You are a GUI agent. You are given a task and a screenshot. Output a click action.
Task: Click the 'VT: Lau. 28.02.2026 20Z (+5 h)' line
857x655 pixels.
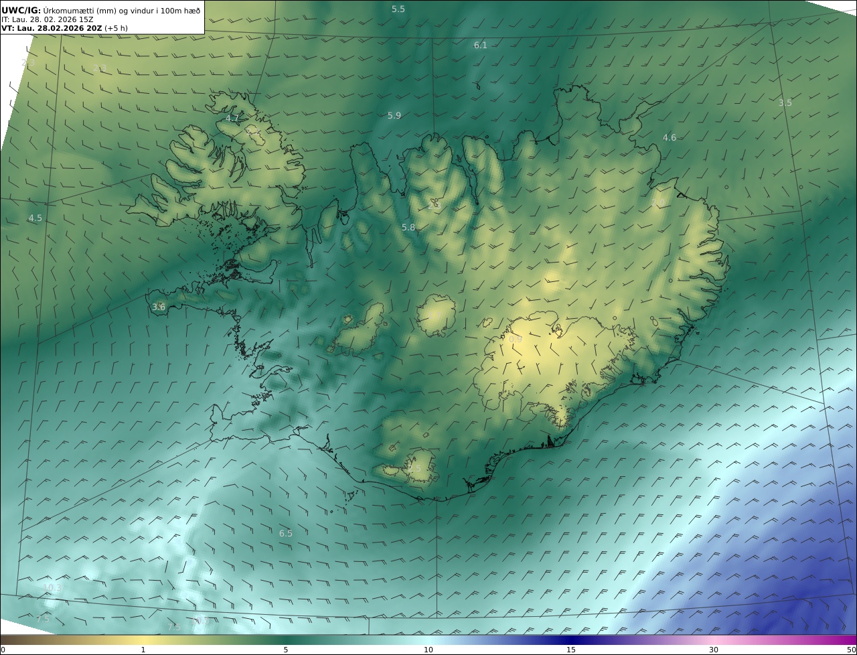click(64, 28)
